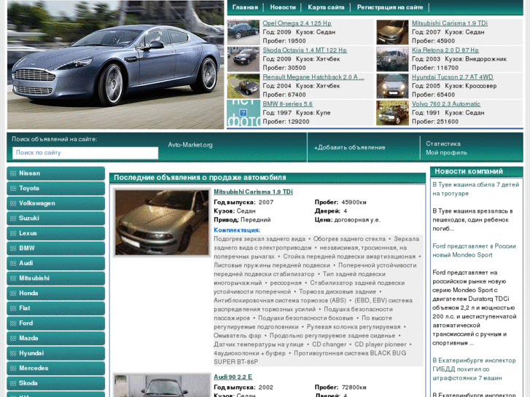Image resolution: width=530 pixels, height=397 pixels.
Task: Open Kia Retona 2.0 D 87 Hp listing
Action: [x=445, y=50]
